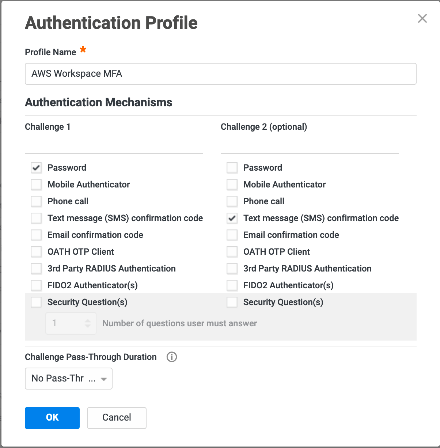Uncheck Password under Challenge 1
The height and width of the screenshot is (448, 440).
tap(36, 168)
